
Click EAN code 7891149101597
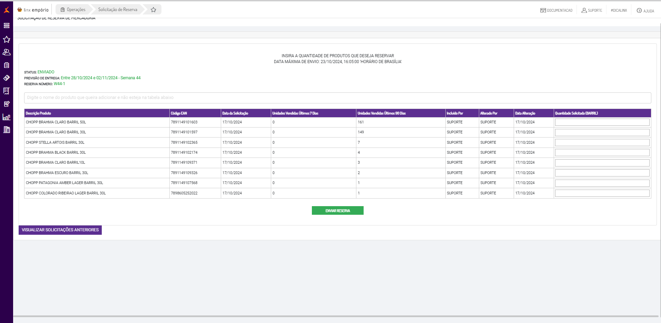184,132
